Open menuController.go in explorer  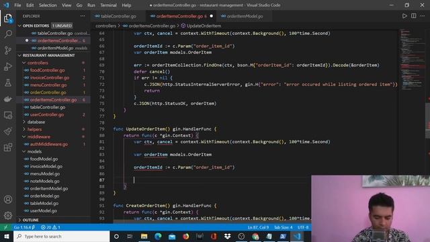click(48, 85)
